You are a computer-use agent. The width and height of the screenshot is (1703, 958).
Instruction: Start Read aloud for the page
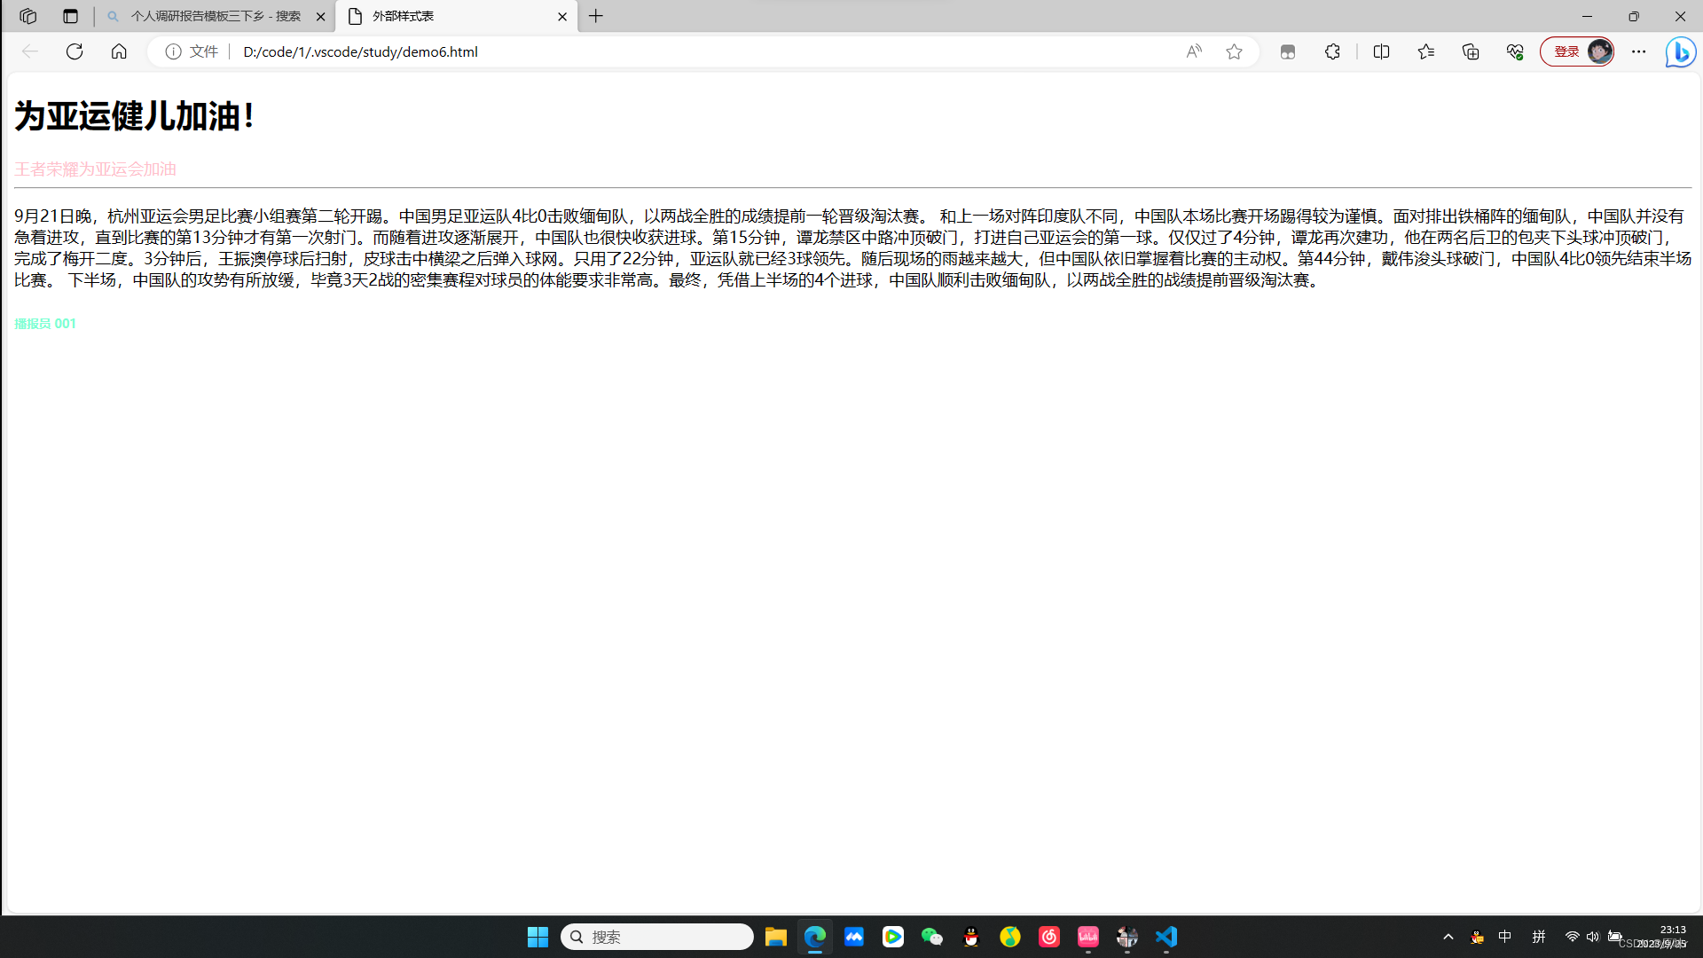coord(1194,51)
